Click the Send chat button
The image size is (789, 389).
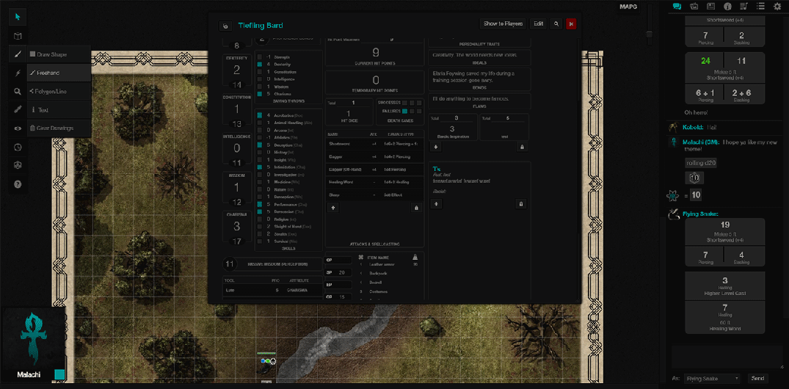757,379
